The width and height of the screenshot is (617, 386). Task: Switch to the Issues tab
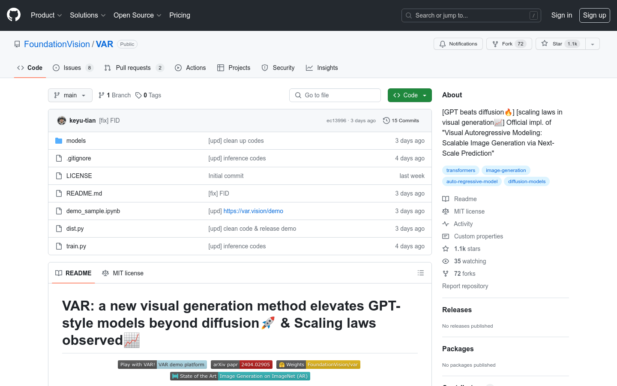73,68
